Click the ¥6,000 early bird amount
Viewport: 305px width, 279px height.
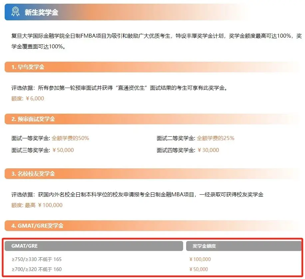pos(32,98)
